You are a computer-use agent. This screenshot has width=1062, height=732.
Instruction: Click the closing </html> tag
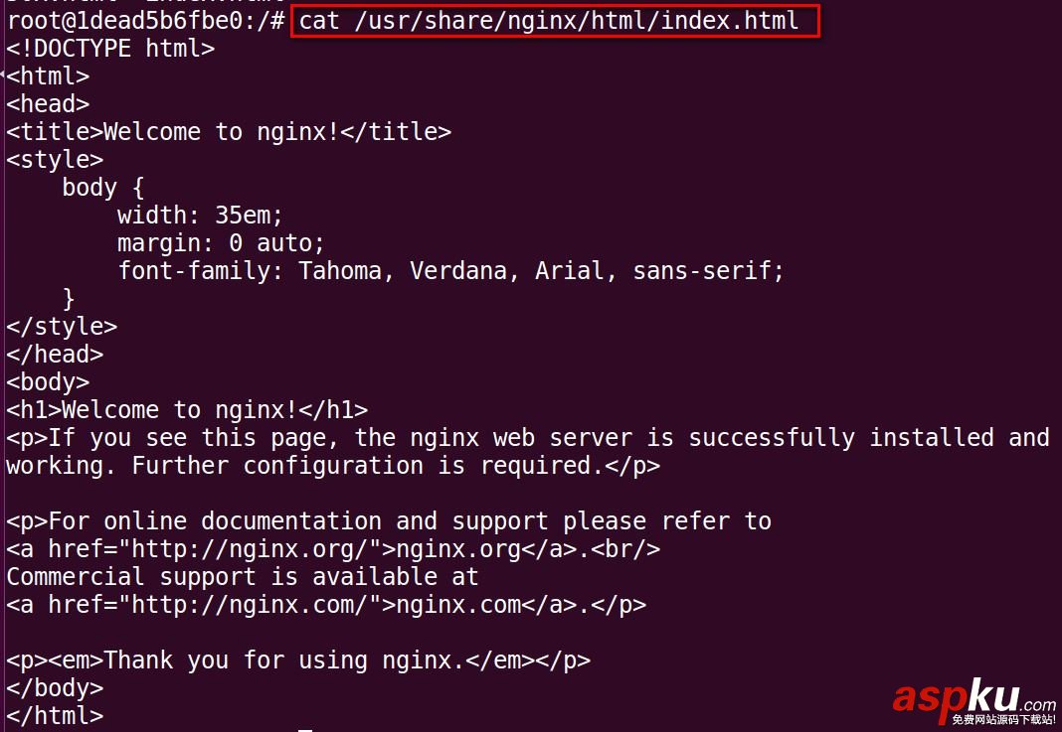coord(55,715)
